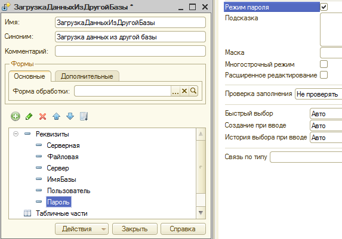Image resolution: width=342 pixels, height=239 pixels.
Task: Click the dash icon next to Пароль
Action: [x=39, y=201]
